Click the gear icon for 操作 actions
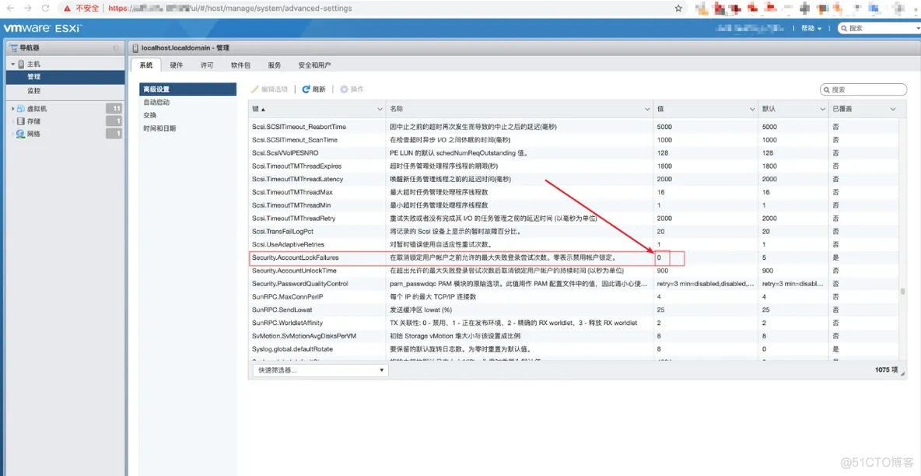The width and height of the screenshot is (921, 476). tap(345, 89)
